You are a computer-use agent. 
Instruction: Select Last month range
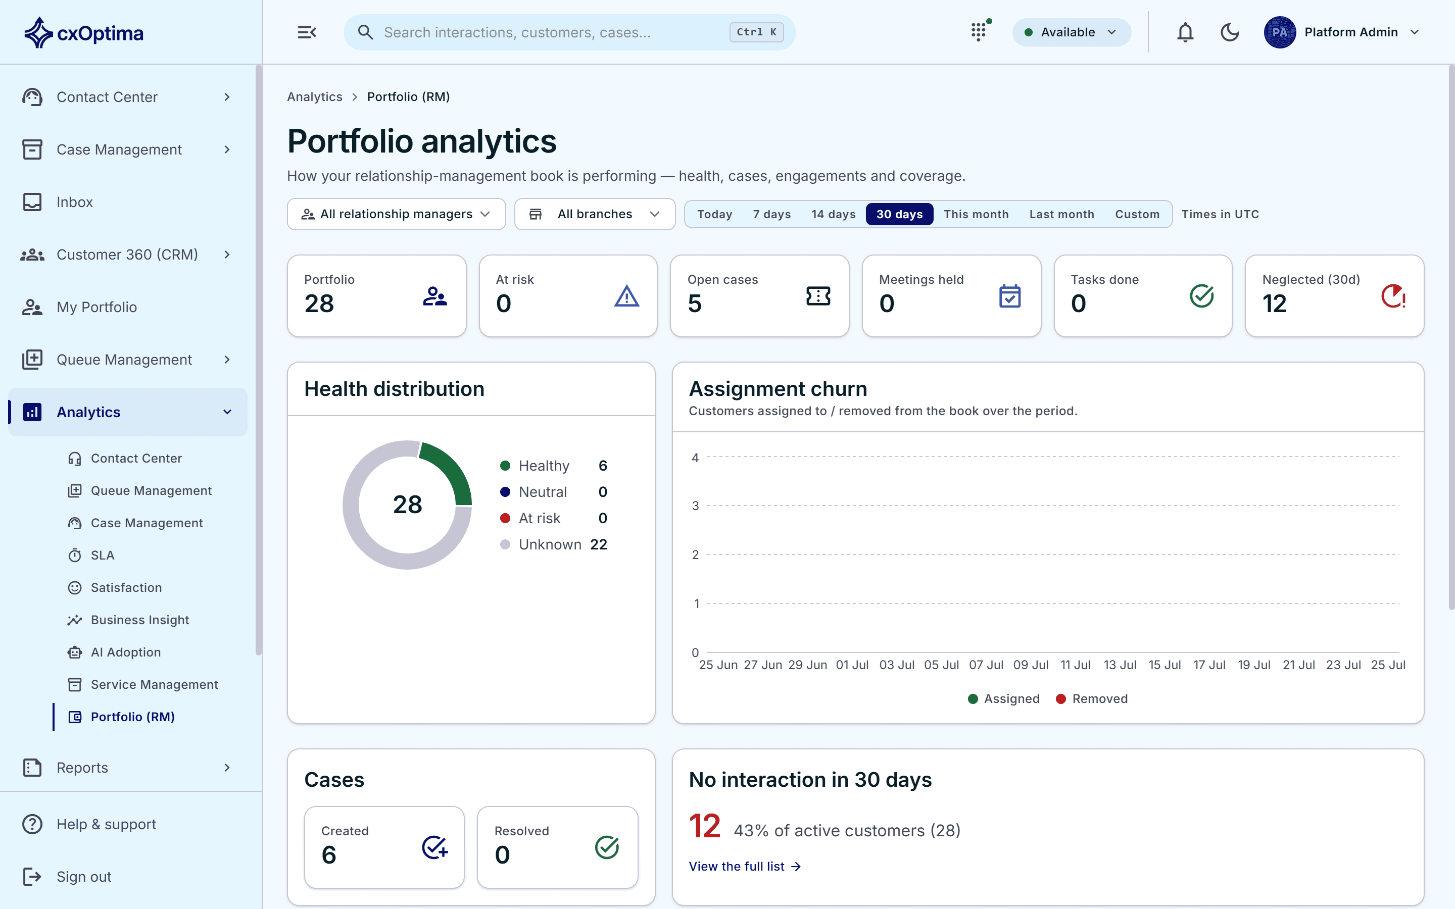pos(1062,214)
